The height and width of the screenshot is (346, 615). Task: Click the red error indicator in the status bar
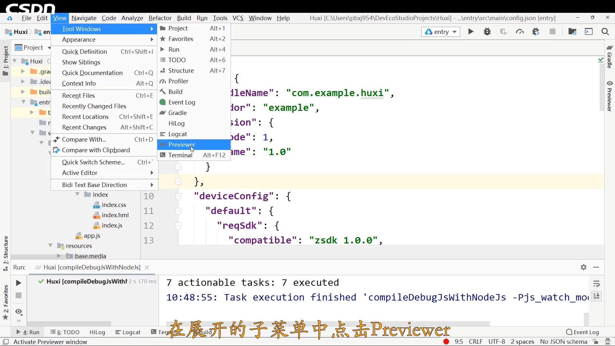click(x=446, y=342)
